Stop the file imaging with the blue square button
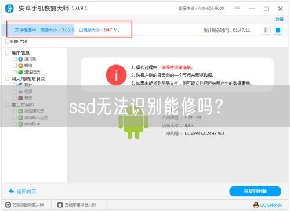 pyautogui.click(x=278, y=30)
